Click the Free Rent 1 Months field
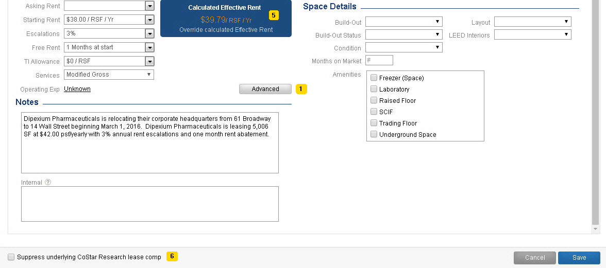The height and width of the screenshot is (268, 606). click(x=104, y=47)
